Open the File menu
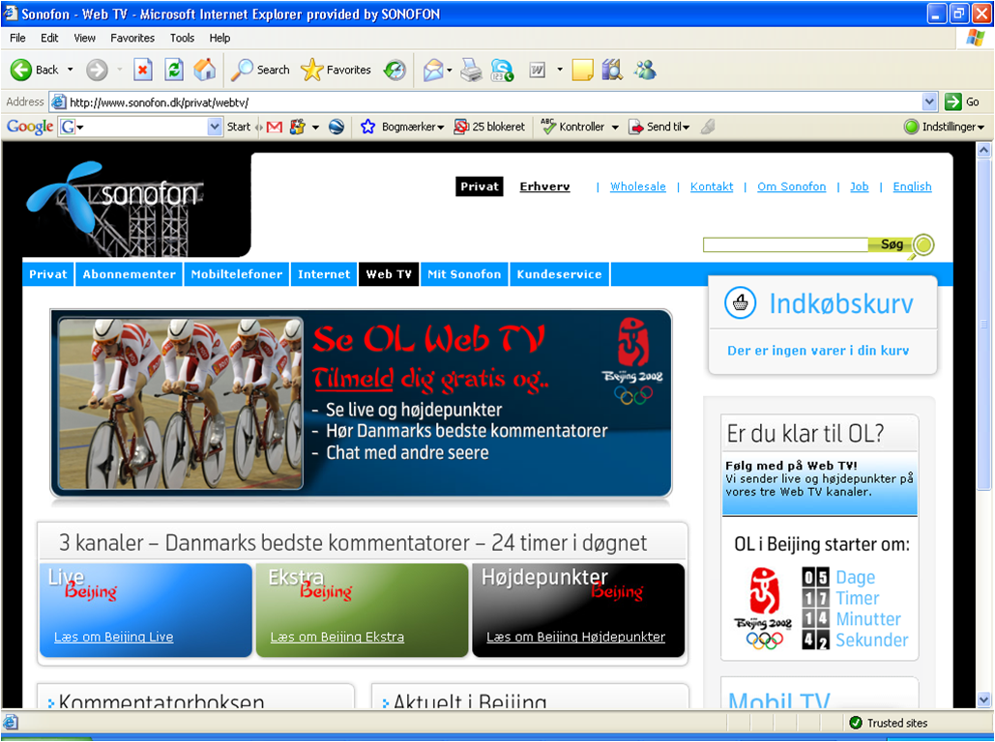Screen dimensions: 995x742 click(x=17, y=38)
